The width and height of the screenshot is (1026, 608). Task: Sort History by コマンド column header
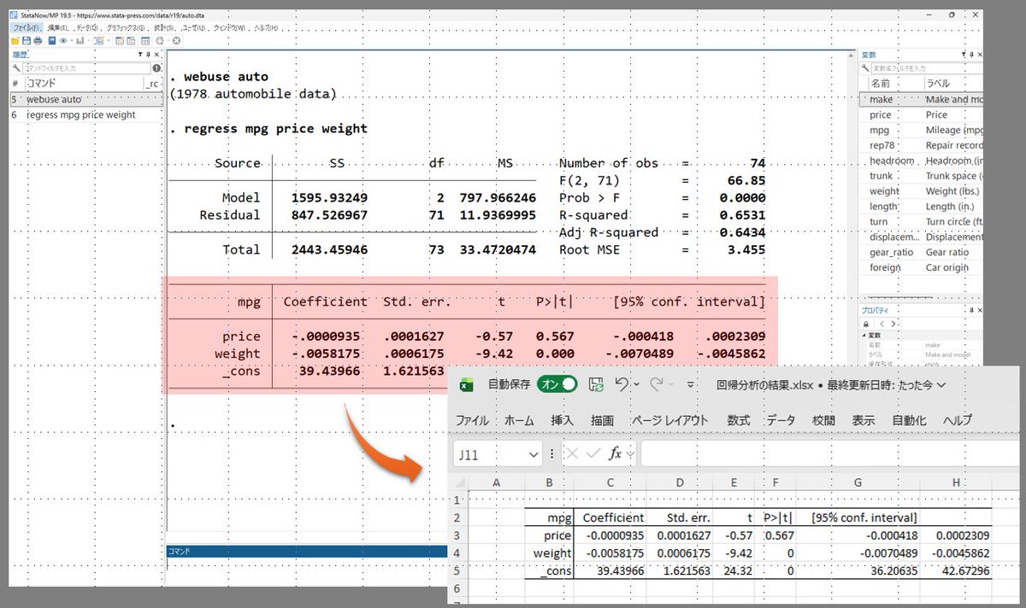tap(84, 84)
